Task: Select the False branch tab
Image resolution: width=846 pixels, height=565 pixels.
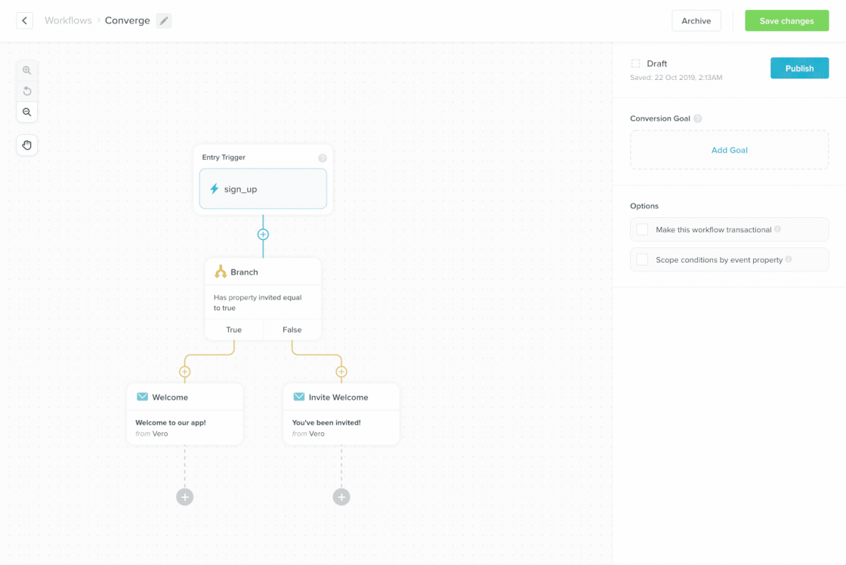Action: (292, 330)
